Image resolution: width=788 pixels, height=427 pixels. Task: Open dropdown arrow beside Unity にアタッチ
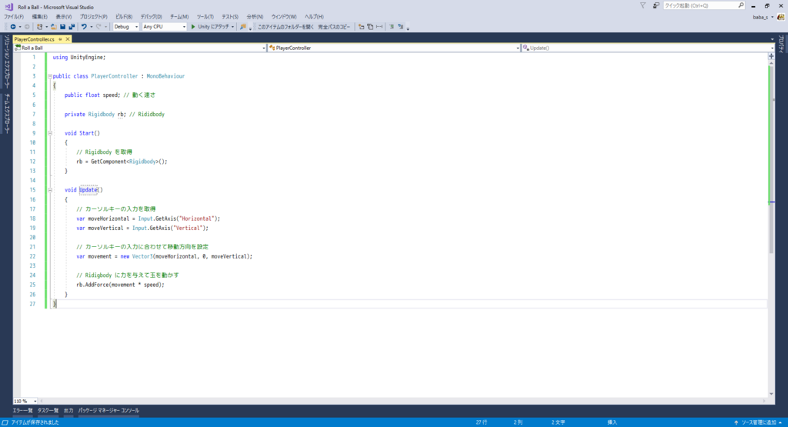pyautogui.click(x=232, y=27)
